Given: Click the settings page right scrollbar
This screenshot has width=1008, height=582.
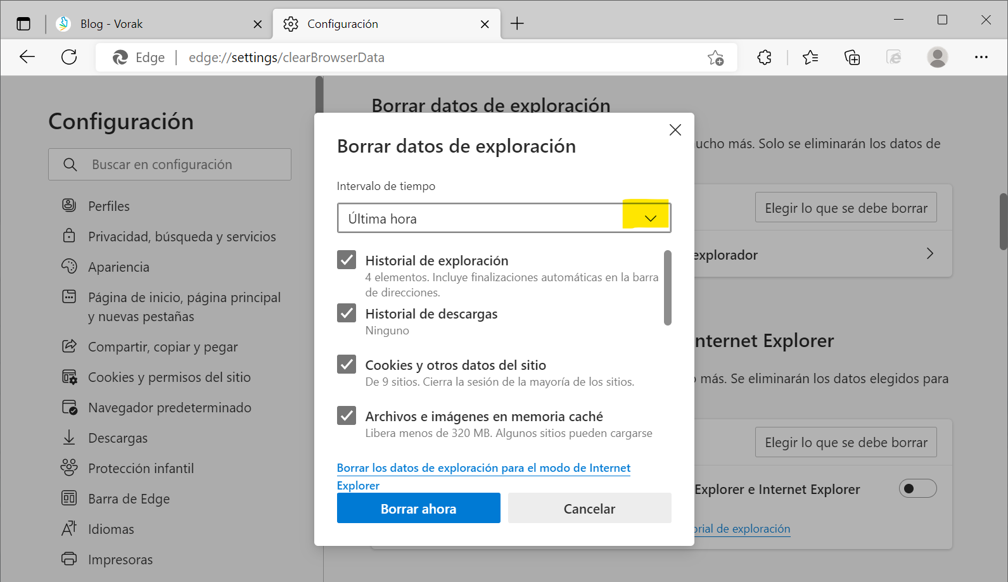Looking at the screenshot, I should tap(1004, 222).
